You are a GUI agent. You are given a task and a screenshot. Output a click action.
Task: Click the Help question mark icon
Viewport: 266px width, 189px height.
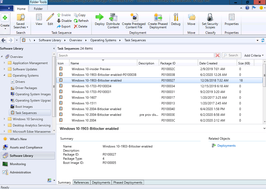(247, 8)
